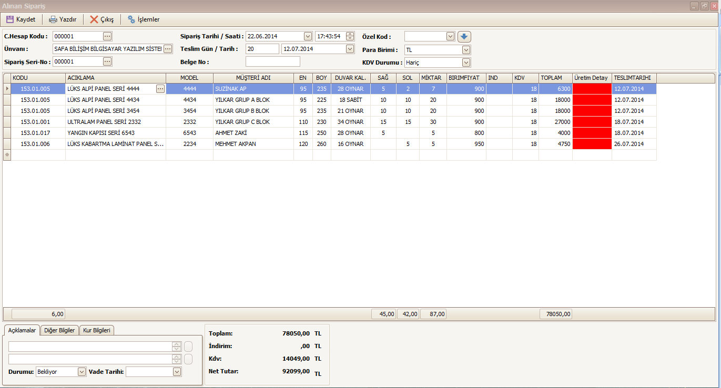Click the MÜŞTERİ ADI column header

[253, 78]
